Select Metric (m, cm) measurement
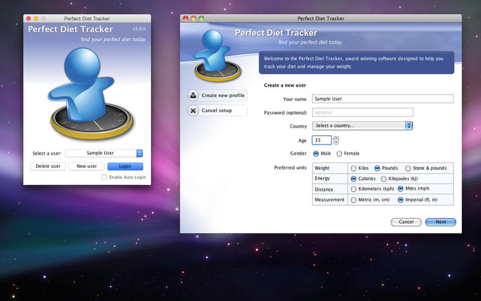 click(x=354, y=200)
